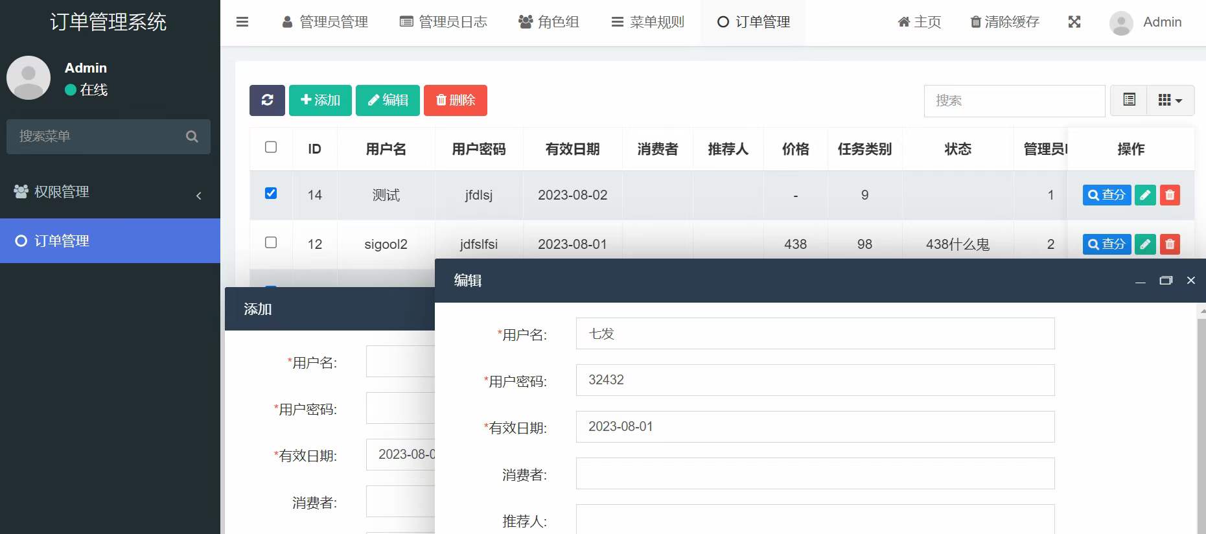Image resolution: width=1206 pixels, height=534 pixels.
Task: Toggle the sidebar hamburger menu icon
Action: tap(242, 22)
